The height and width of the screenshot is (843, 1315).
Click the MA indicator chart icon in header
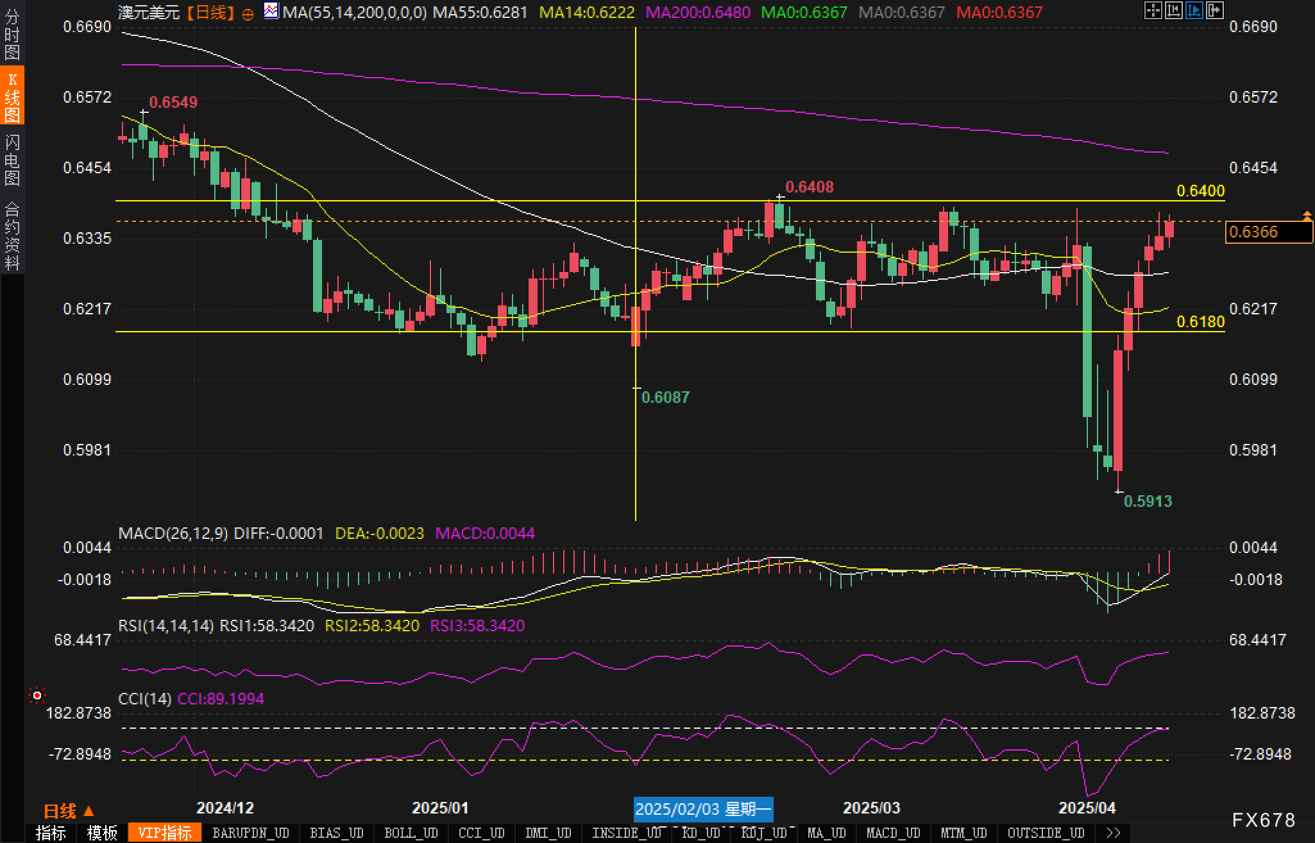click(271, 11)
